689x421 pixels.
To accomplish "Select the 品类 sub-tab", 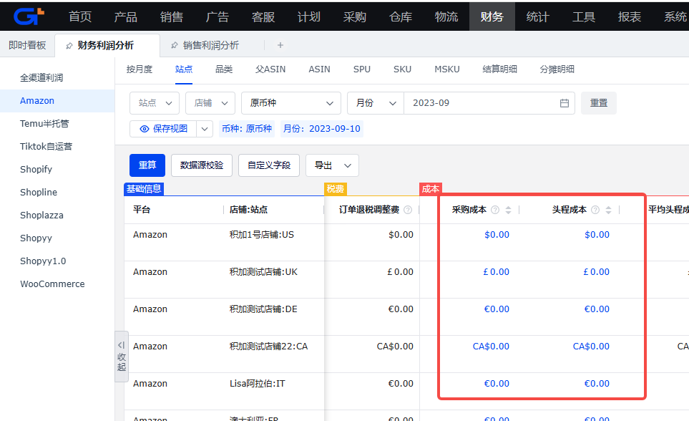I will tap(224, 69).
